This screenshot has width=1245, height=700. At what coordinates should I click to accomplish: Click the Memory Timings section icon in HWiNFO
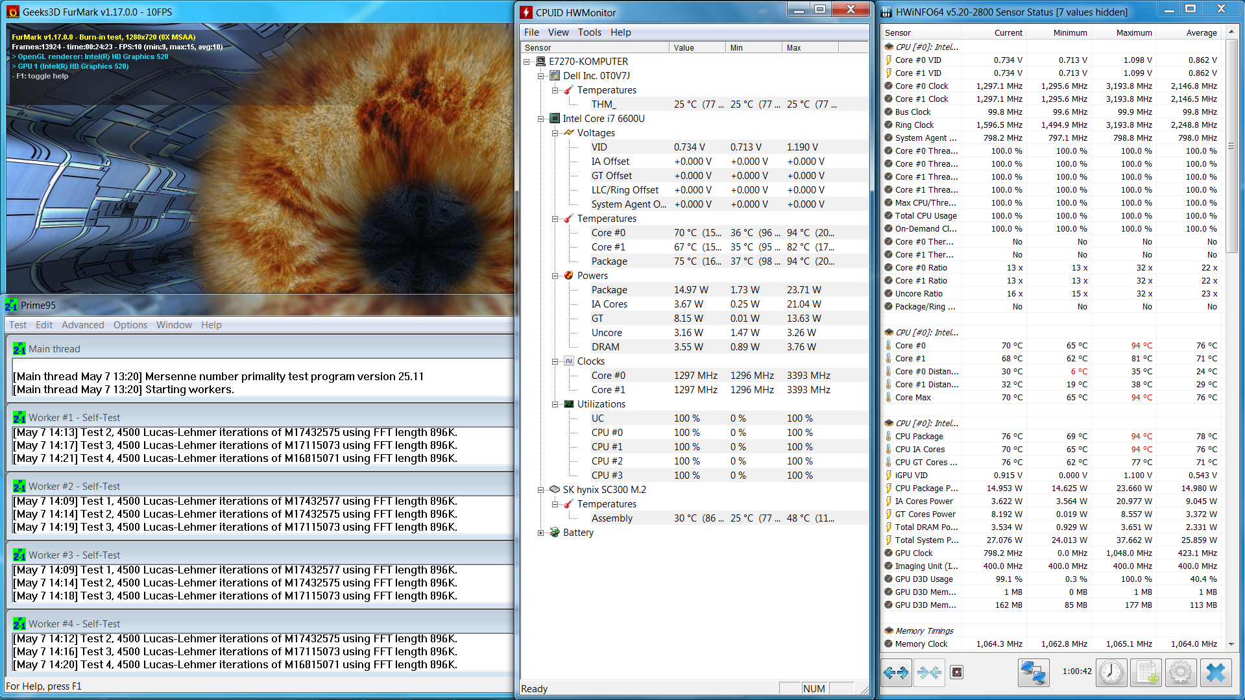click(x=888, y=631)
